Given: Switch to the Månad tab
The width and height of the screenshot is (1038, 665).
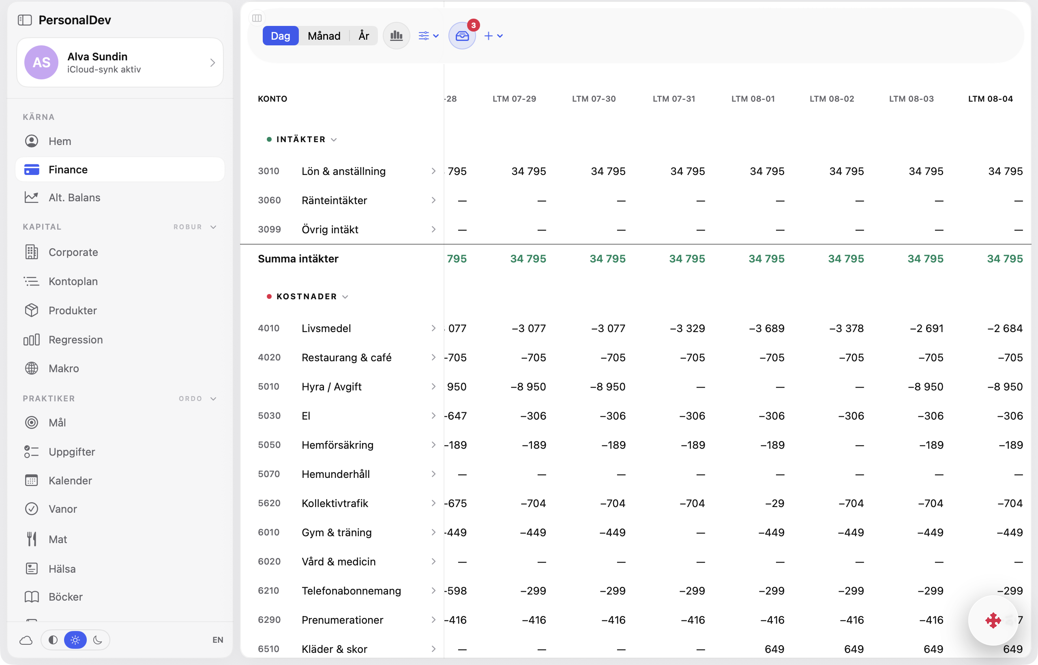Looking at the screenshot, I should pyautogui.click(x=324, y=36).
